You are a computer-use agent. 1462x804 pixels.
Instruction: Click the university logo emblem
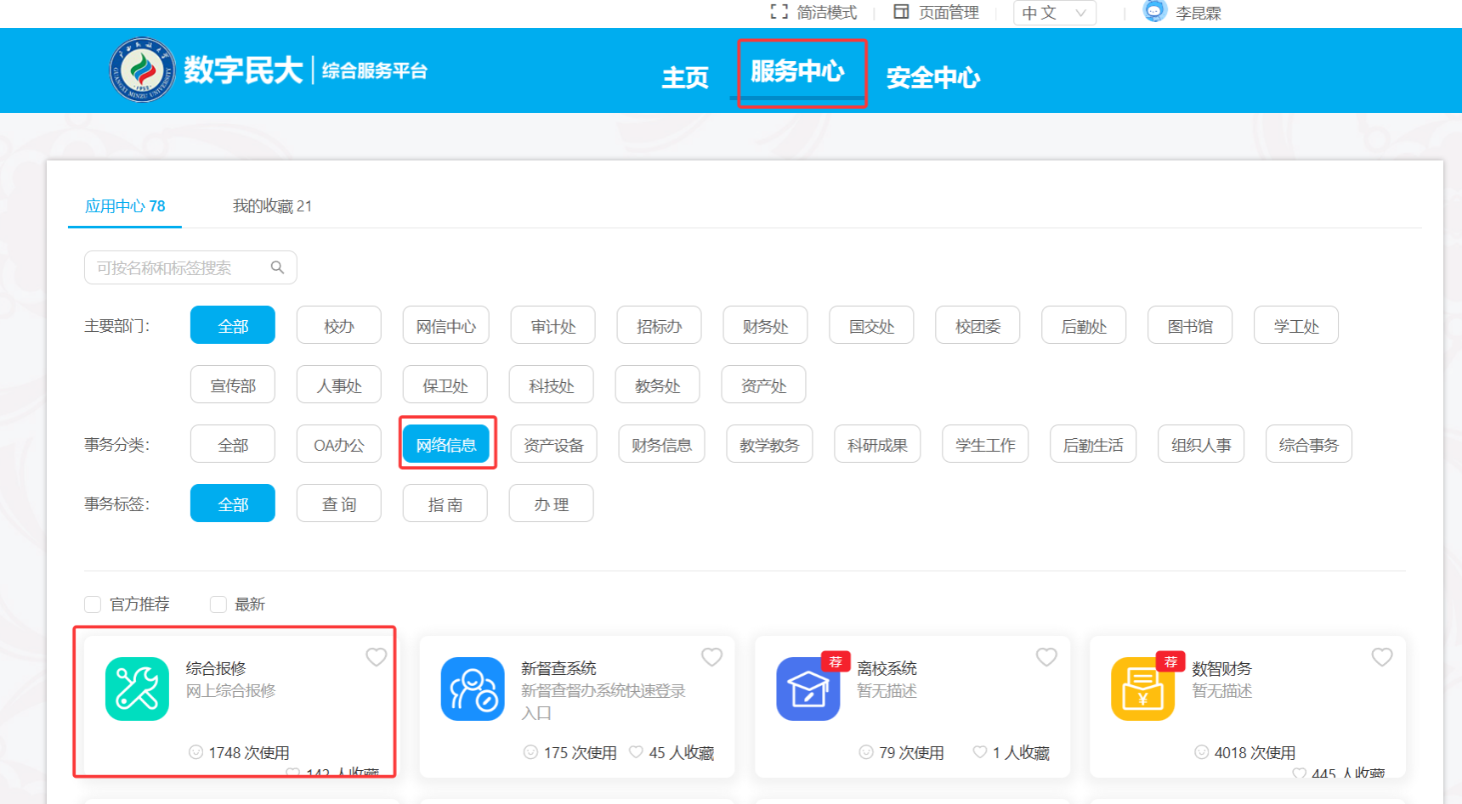pos(142,70)
